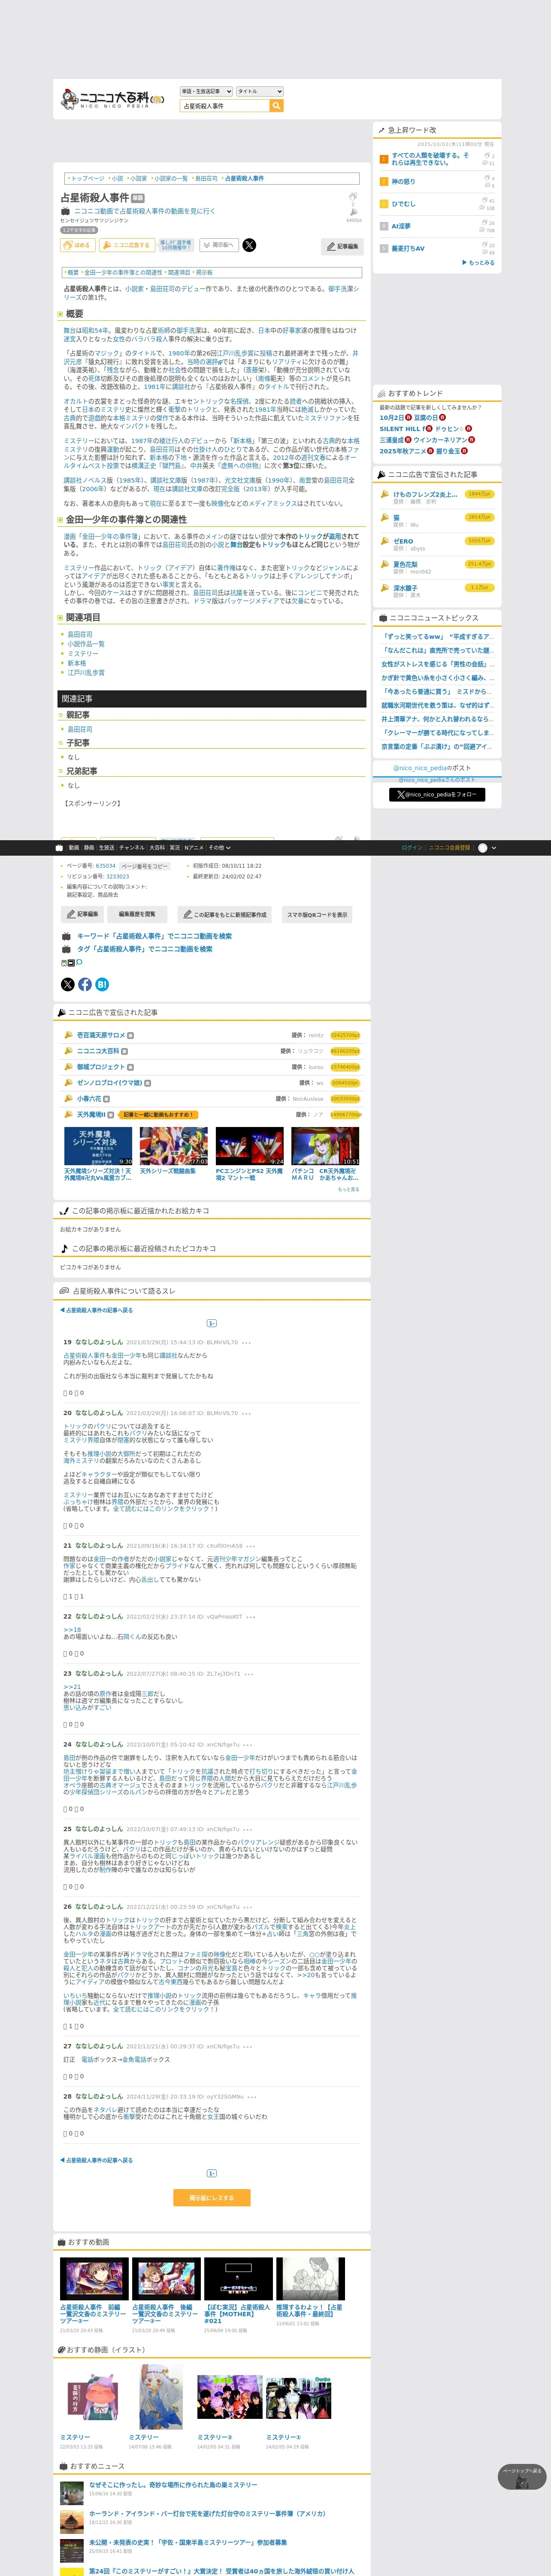Click スマホ版QRコードを表示 button

tap(317, 914)
